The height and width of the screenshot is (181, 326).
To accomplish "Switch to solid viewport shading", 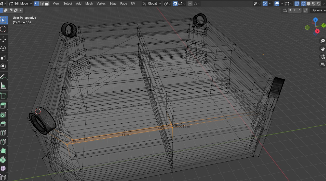I will [308, 4].
